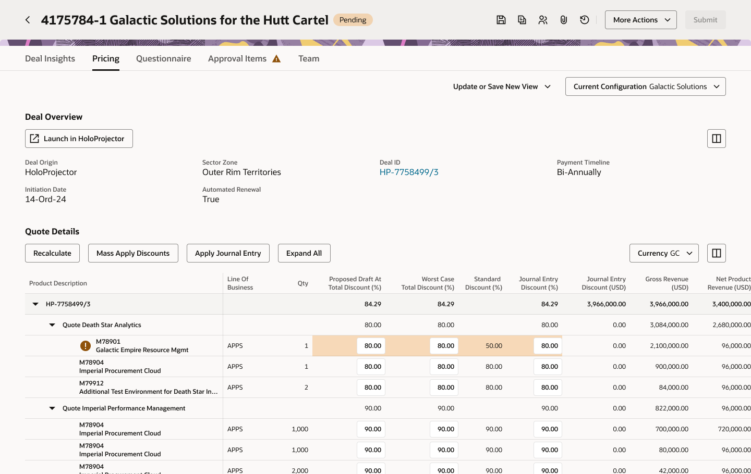The width and height of the screenshot is (751, 474).
Task: Open Deal Overview column layout icon
Action: pyautogui.click(x=717, y=139)
